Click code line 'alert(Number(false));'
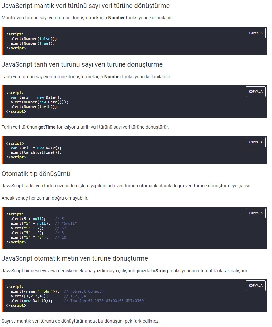272x327 pixels. tap(34, 39)
